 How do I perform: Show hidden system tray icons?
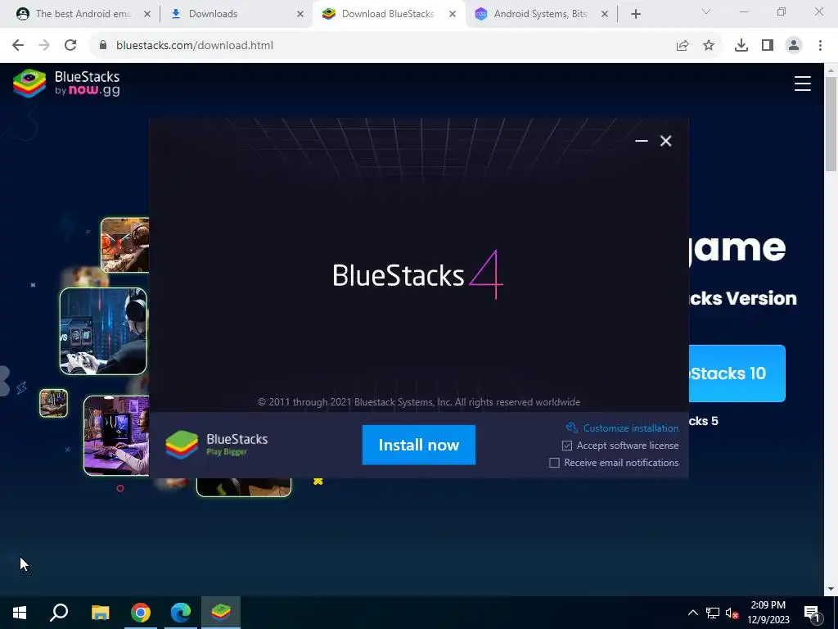click(692, 613)
